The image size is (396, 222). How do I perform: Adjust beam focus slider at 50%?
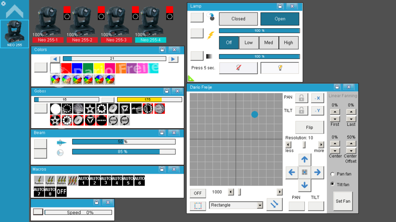coord(124,142)
